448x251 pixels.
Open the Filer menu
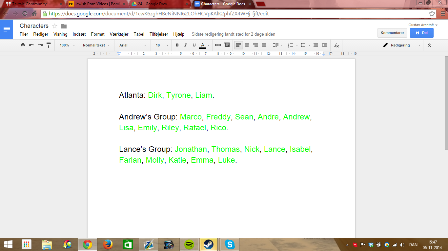[x=24, y=34]
